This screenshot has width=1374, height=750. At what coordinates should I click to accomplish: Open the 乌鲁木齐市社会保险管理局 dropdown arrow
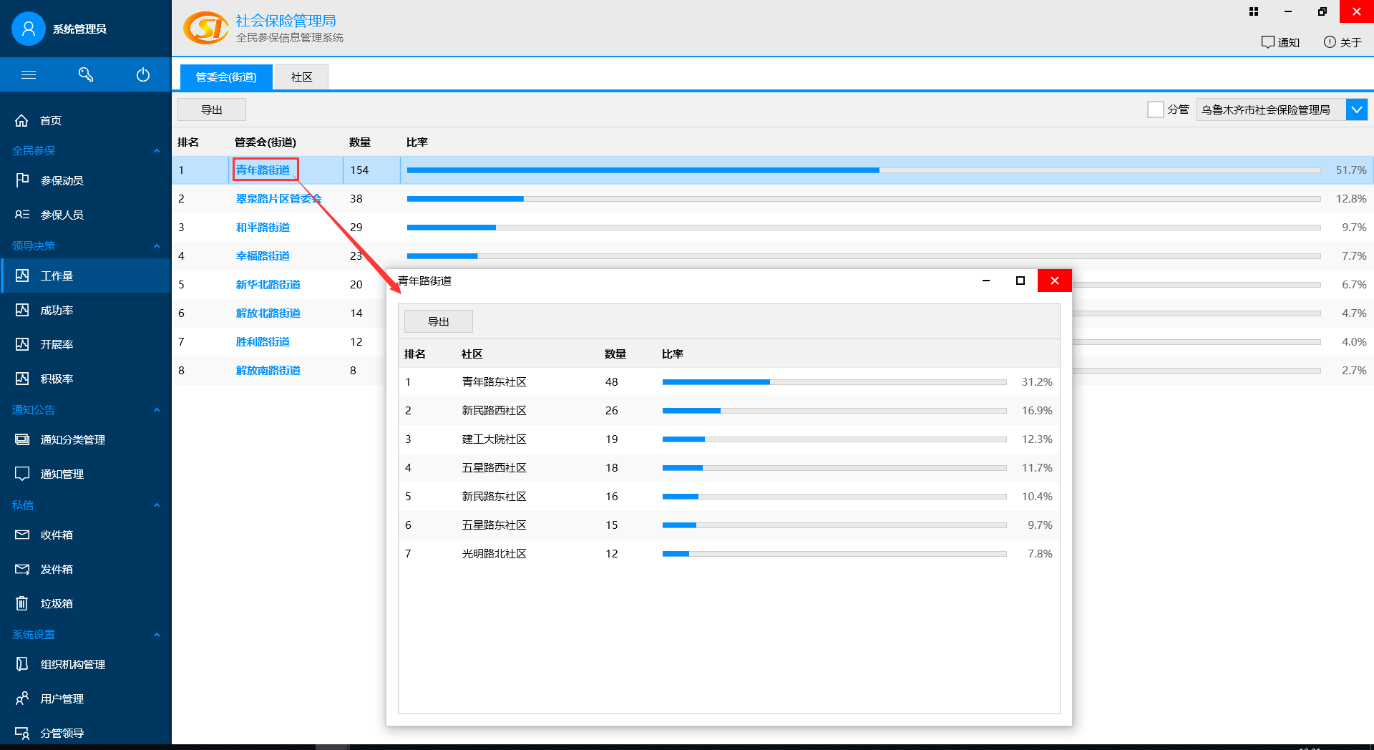(x=1356, y=109)
